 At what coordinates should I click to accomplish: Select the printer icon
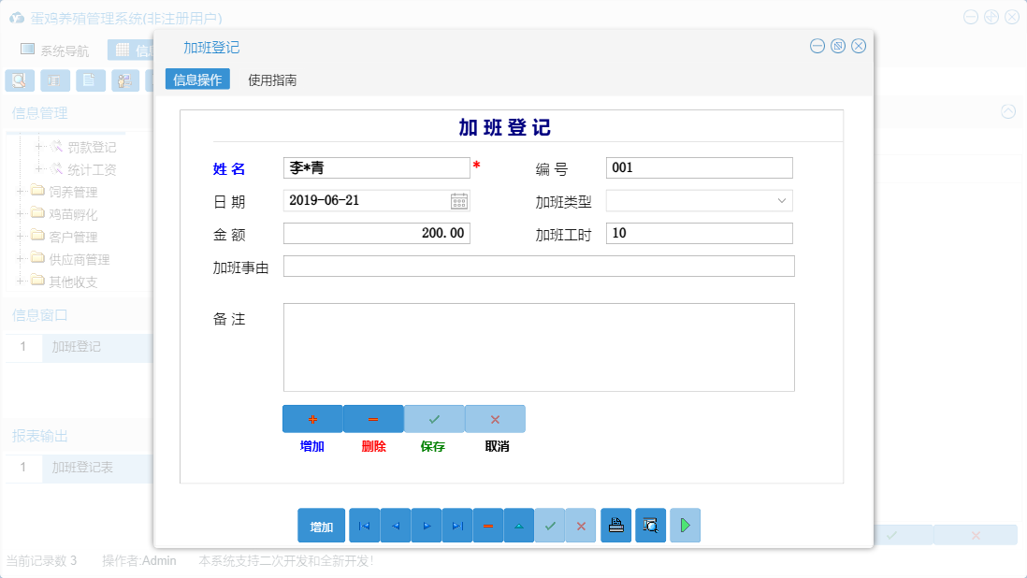[615, 525]
